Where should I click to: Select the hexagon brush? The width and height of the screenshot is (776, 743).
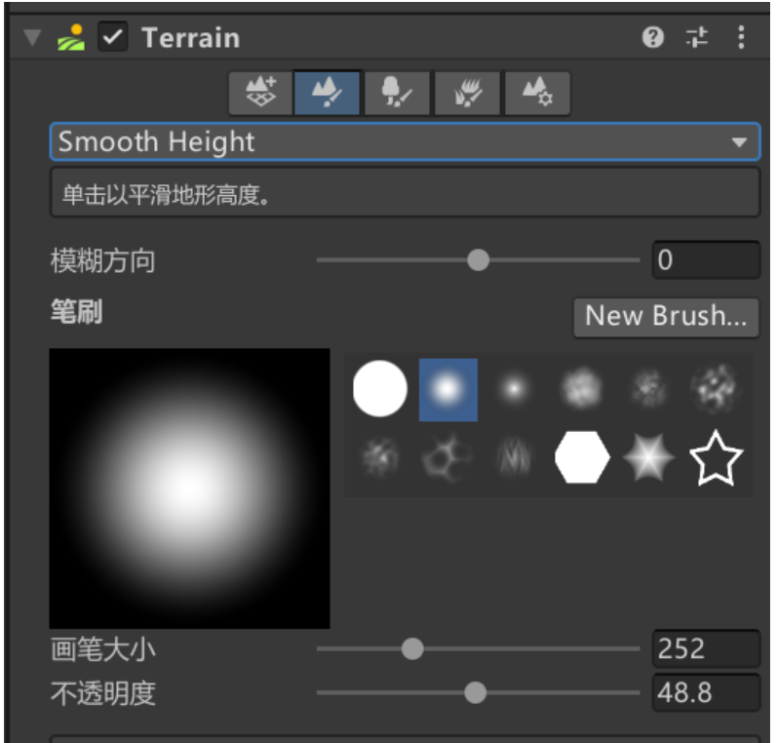[x=582, y=457]
